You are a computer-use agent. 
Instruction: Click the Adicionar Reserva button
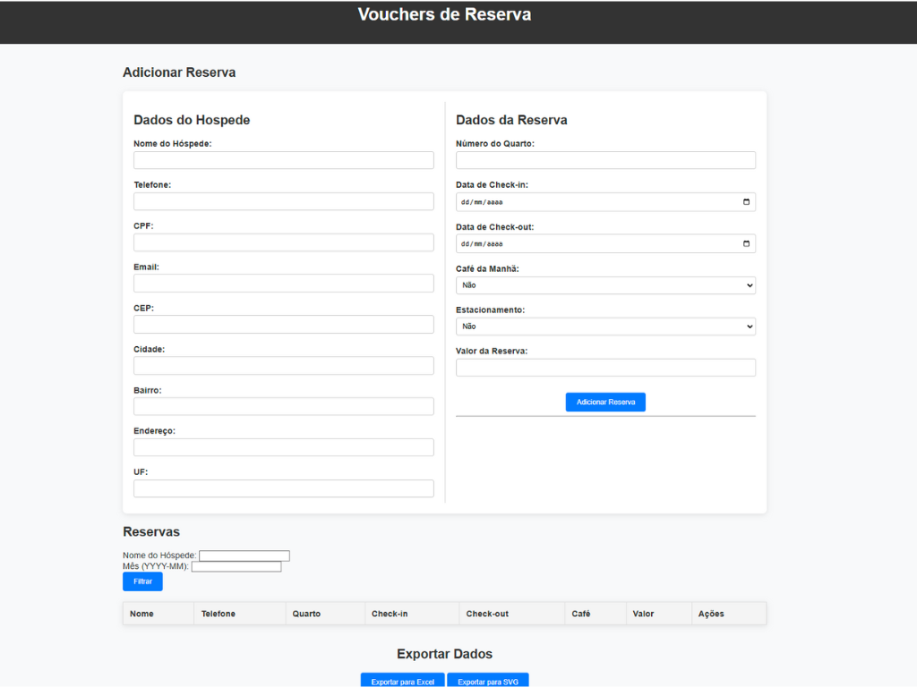point(605,402)
